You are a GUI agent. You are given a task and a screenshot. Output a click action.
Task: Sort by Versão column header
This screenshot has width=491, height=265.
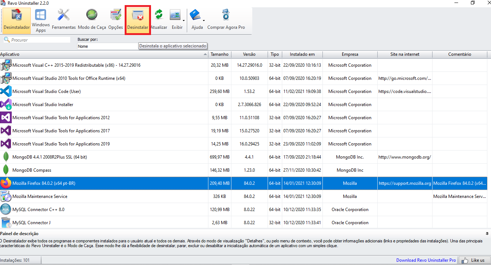249,54
